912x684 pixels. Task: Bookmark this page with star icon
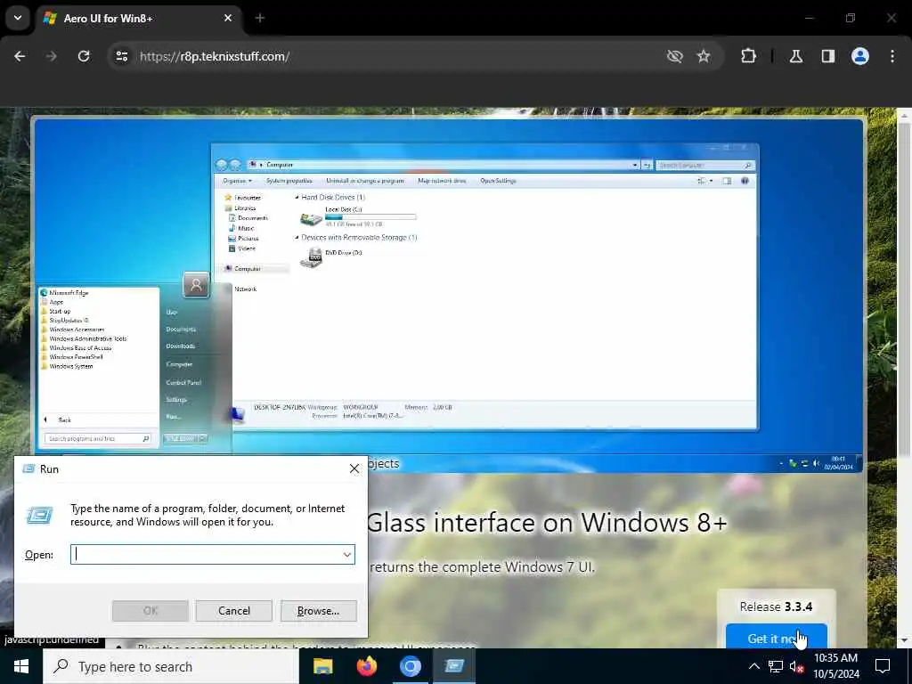(704, 56)
